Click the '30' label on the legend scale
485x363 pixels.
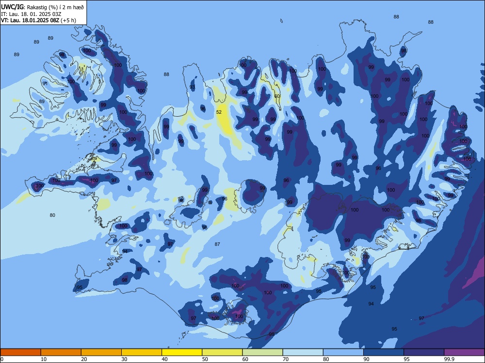point(124,359)
